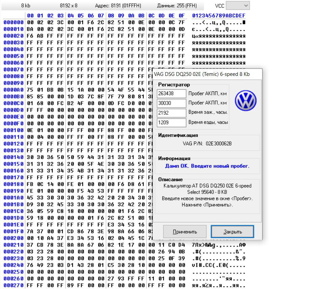309x289 pixels.
Task: Click the blue column header 0A
Action: click(x=131, y=16)
